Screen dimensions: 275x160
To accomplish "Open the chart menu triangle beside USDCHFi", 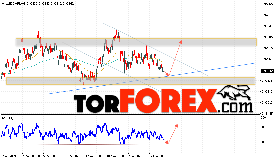I will coord(3,4).
